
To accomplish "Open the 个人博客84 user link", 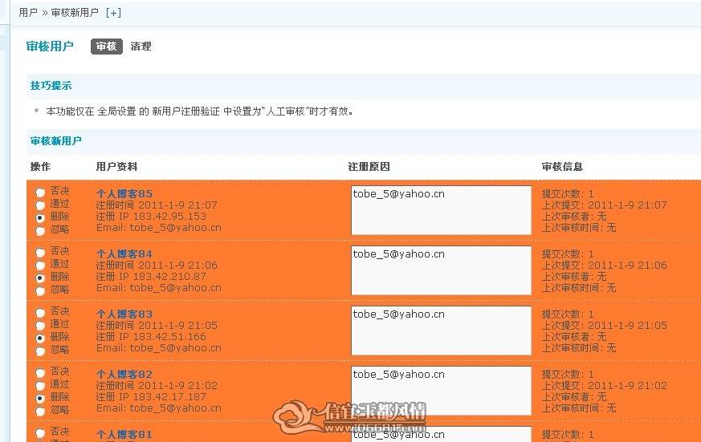I will point(124,254).
